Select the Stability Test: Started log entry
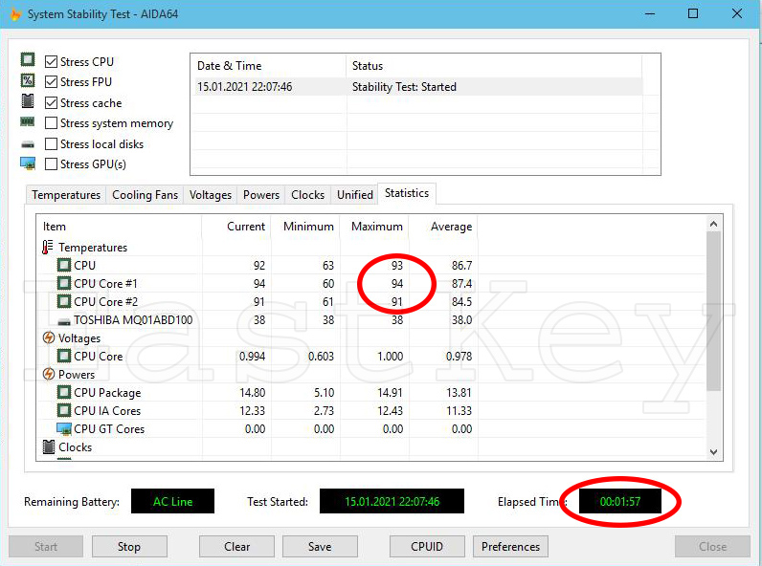The height and width of the screenshot is (566, 762). pos(418,87)
